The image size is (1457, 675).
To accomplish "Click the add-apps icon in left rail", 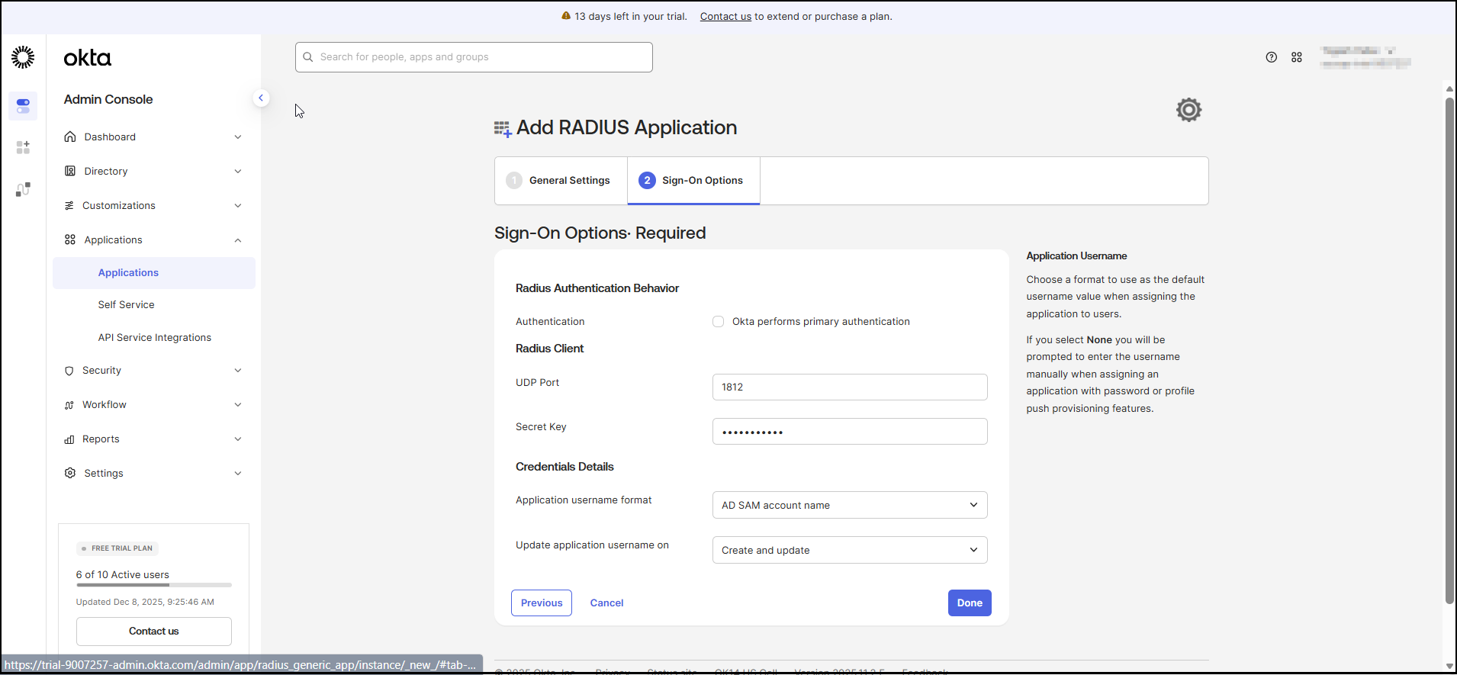I will 23,147.
